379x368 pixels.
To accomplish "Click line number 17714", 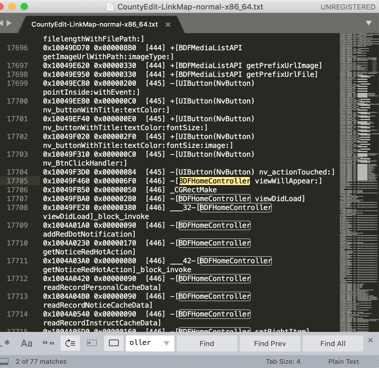I will 17,314.
